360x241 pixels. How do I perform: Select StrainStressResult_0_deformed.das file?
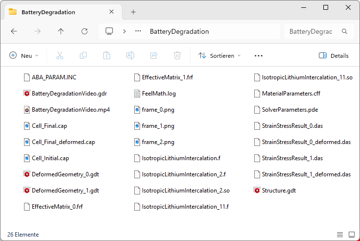[302, 142]
